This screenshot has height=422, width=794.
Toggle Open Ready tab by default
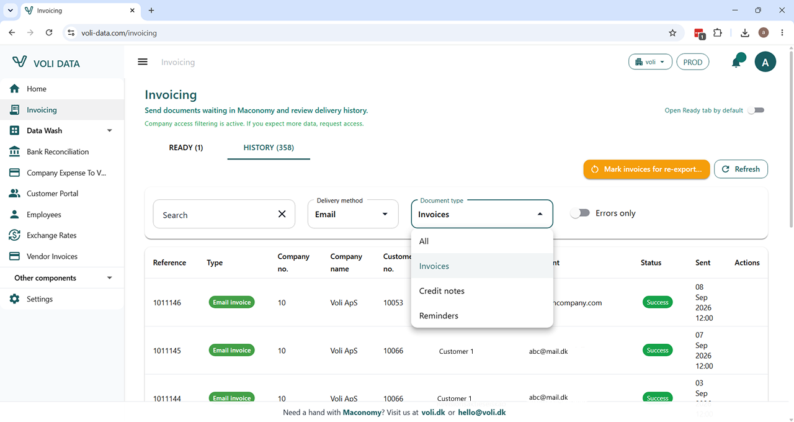[756, 110]
